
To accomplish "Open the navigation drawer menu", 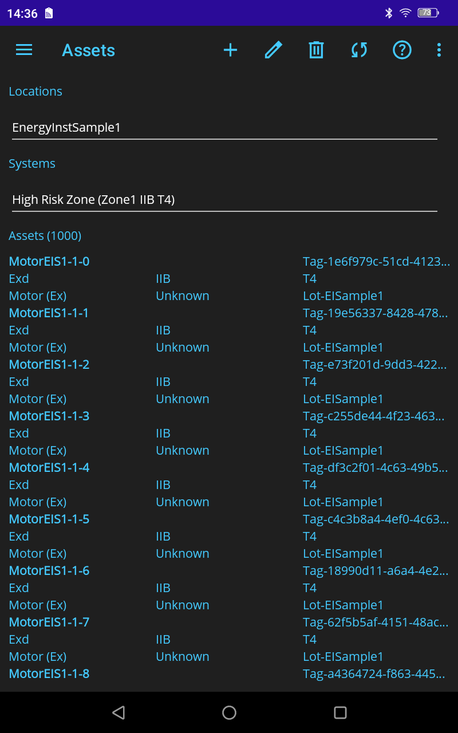I will (23, 50).
